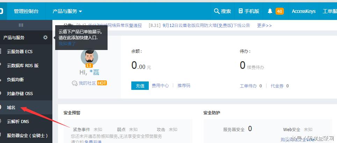The height and width of the screenshot is (143, 337).
Task: Open the 我的社区 link
Action: 87,83
